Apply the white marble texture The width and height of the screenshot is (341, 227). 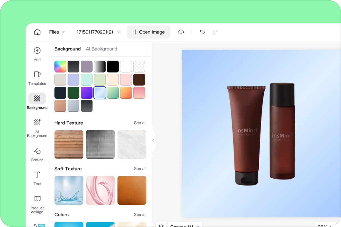(x=132, y=144)
